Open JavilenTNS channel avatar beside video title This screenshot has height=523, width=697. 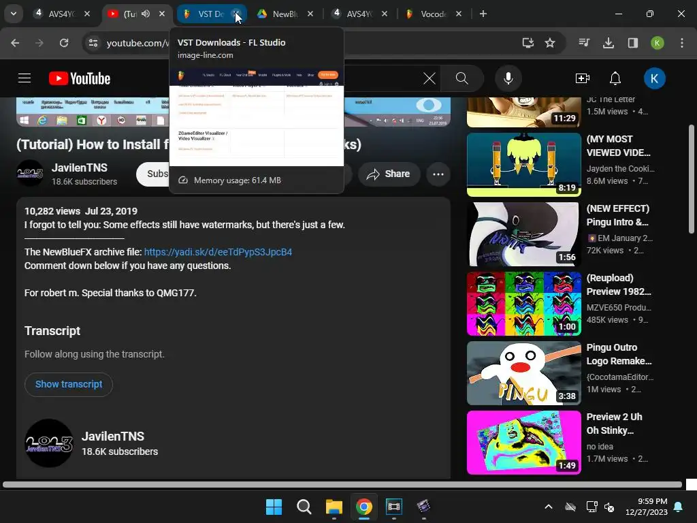[x=30, y=174]
